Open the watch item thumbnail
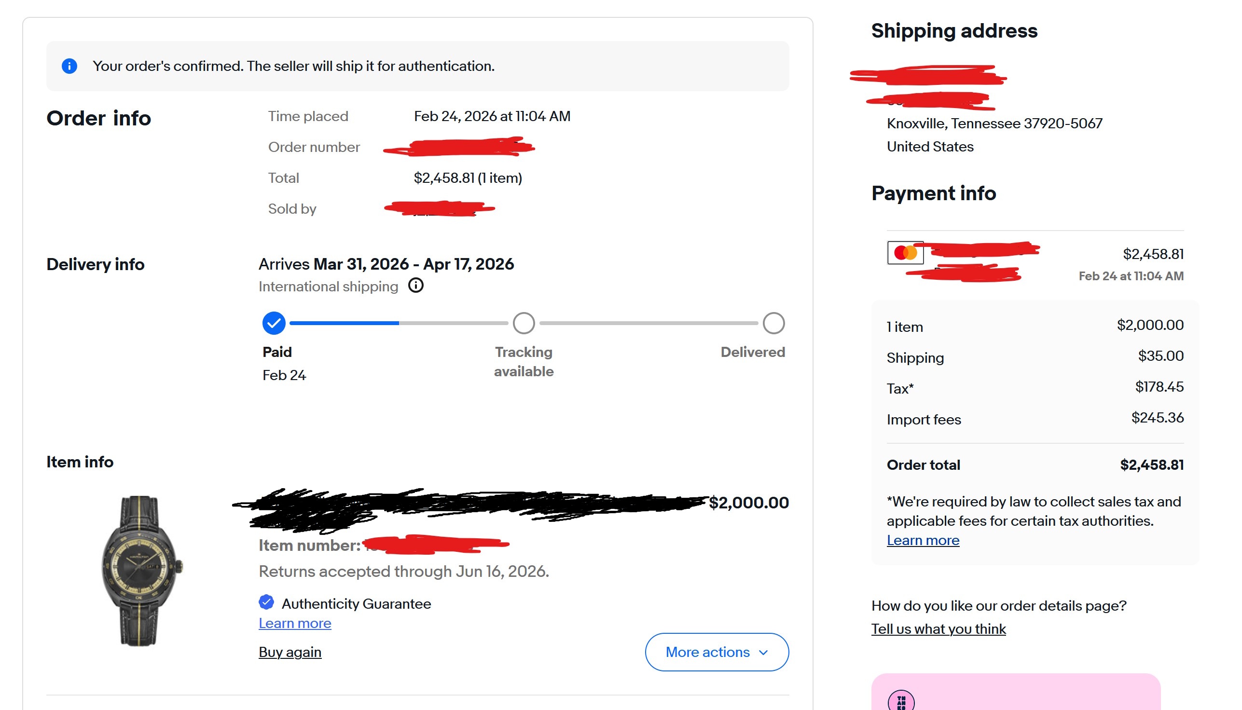The image size is (1242, 710). pos(140,571)
